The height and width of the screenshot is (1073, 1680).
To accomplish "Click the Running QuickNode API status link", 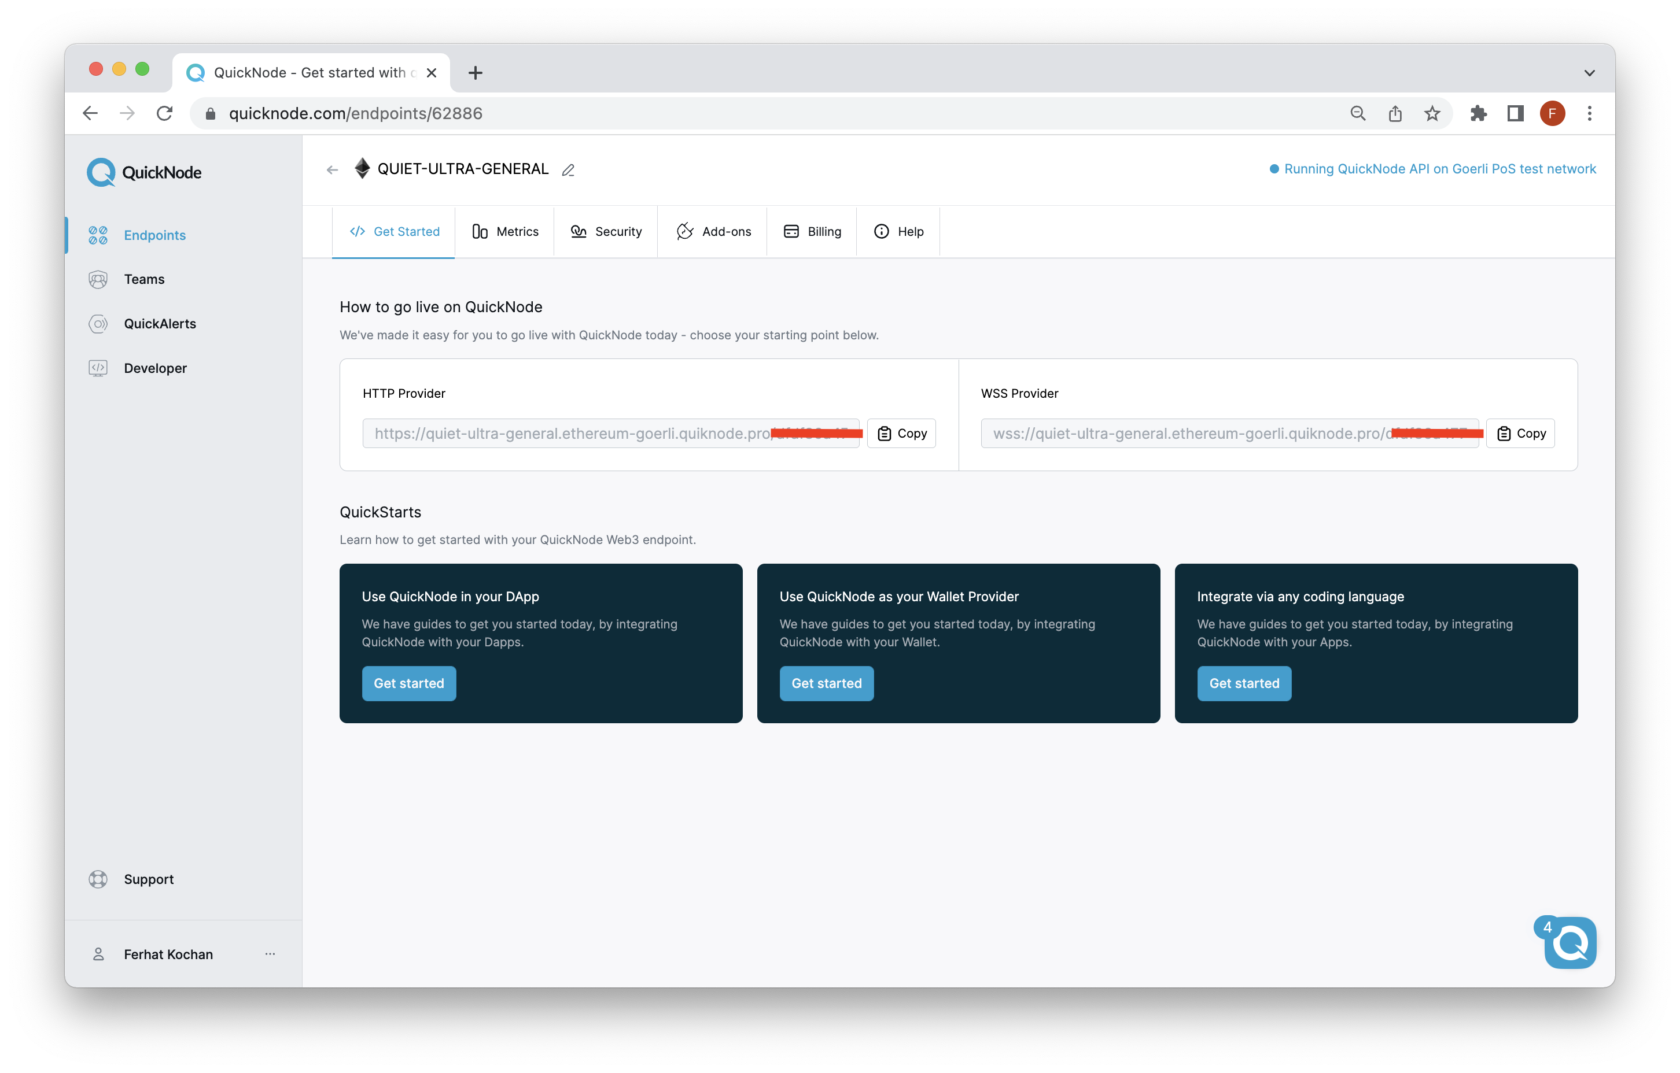I will point(1440,169).
